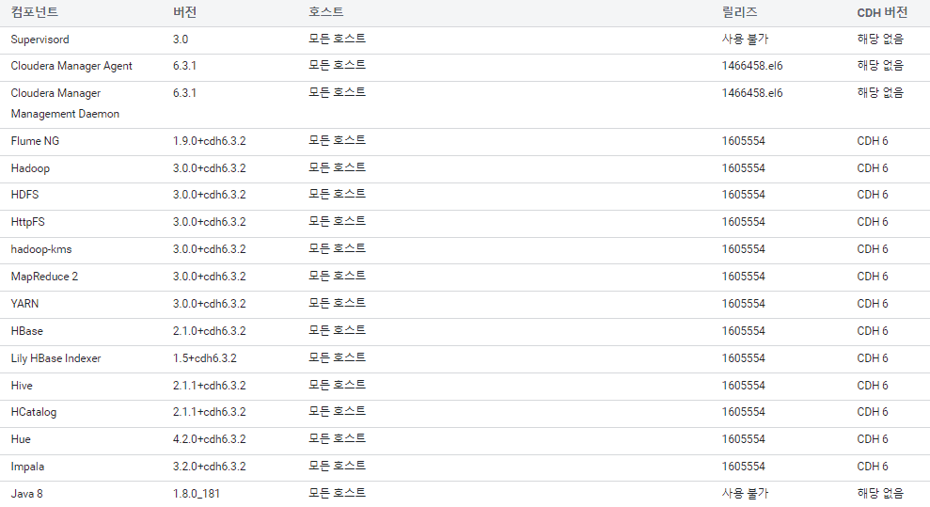Image resolution: width=930 pixels, height=507 pixels.
Task: Open 모든 호스트 link in HCatalog row
Action: pos(337,410)
